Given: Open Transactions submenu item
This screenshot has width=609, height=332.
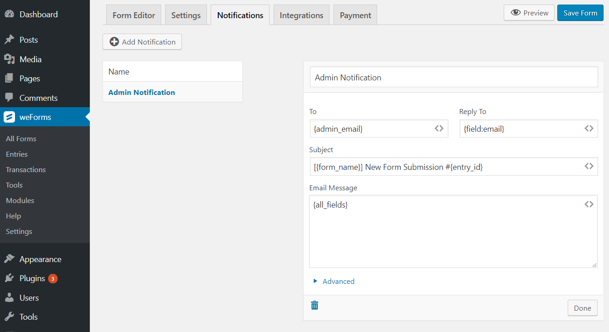Looking at the screenshot, I should tap(26, 169).
